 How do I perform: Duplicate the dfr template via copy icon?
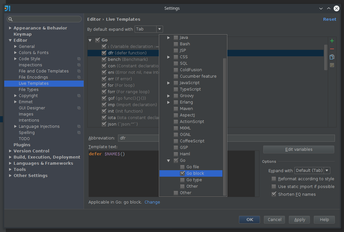[x=332, y=57]
